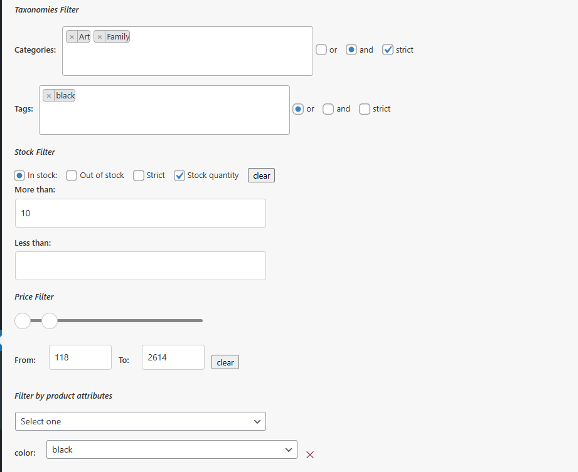Select the "In stock" radio button
578x472 pixels.
tap(19, 175)
